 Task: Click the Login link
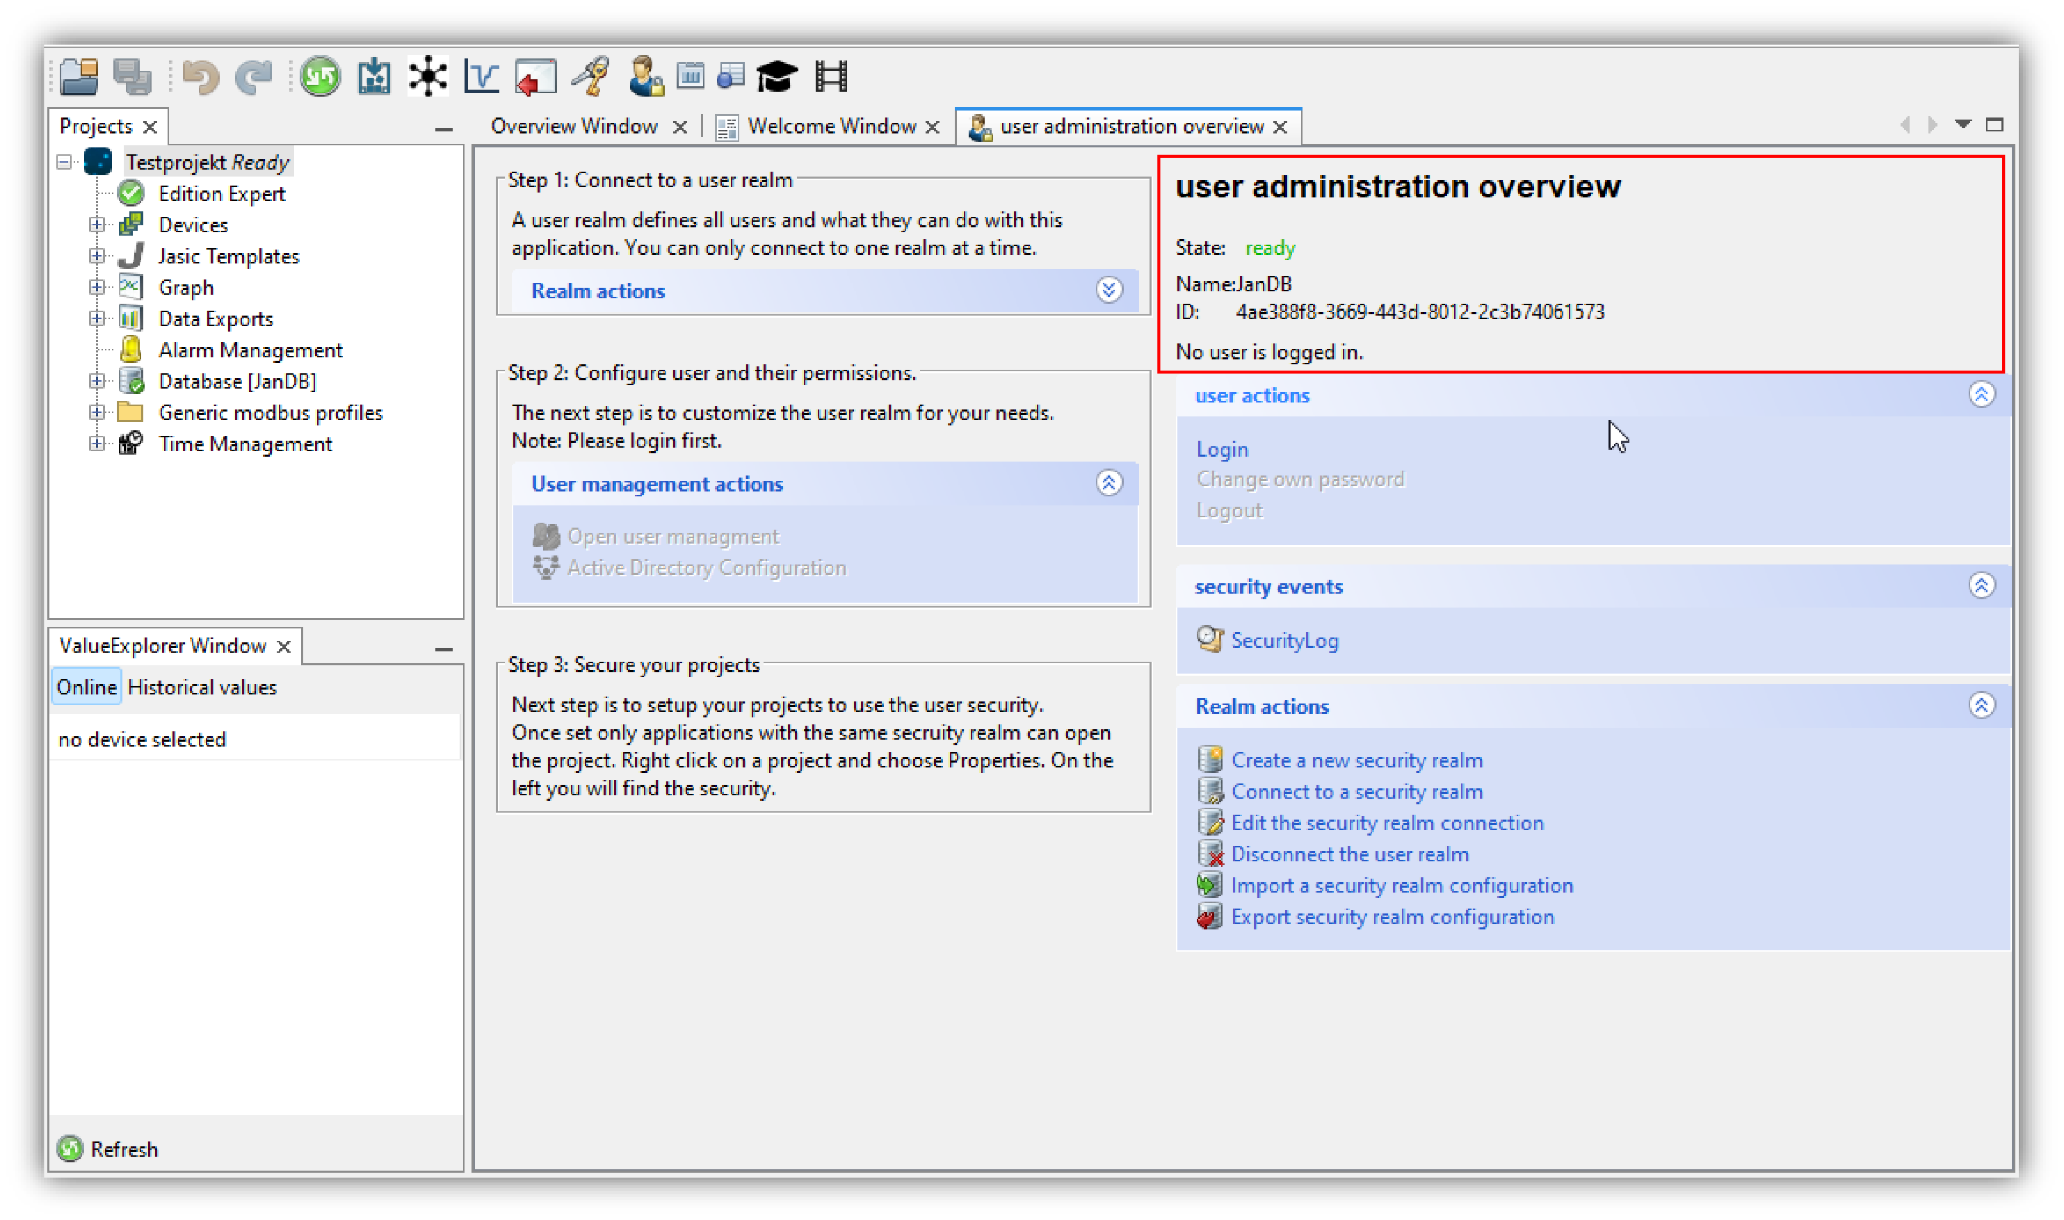point(1222,449)
